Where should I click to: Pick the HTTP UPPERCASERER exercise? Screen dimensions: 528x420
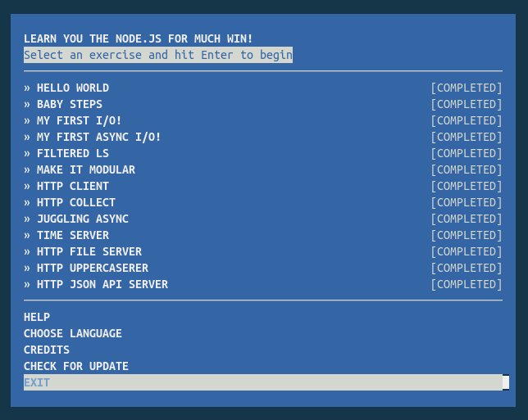pos(263,268)
